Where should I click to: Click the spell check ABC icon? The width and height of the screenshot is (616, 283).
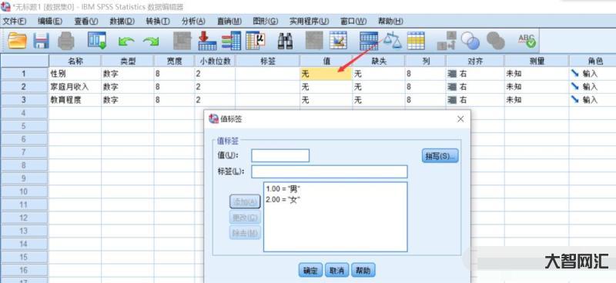[527, 41]
